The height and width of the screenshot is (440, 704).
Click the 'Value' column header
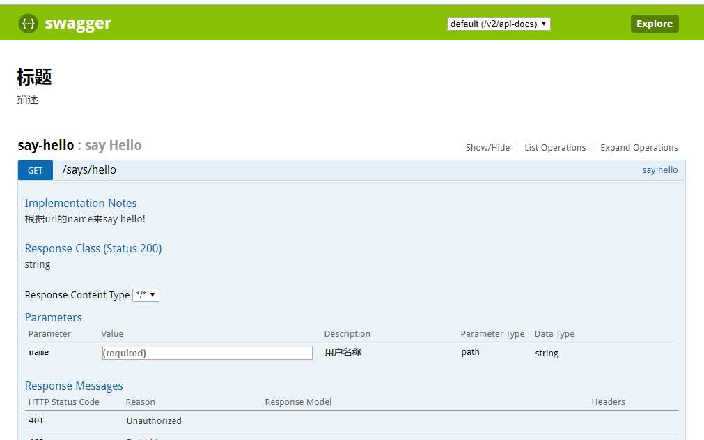[x=112, y=333]
